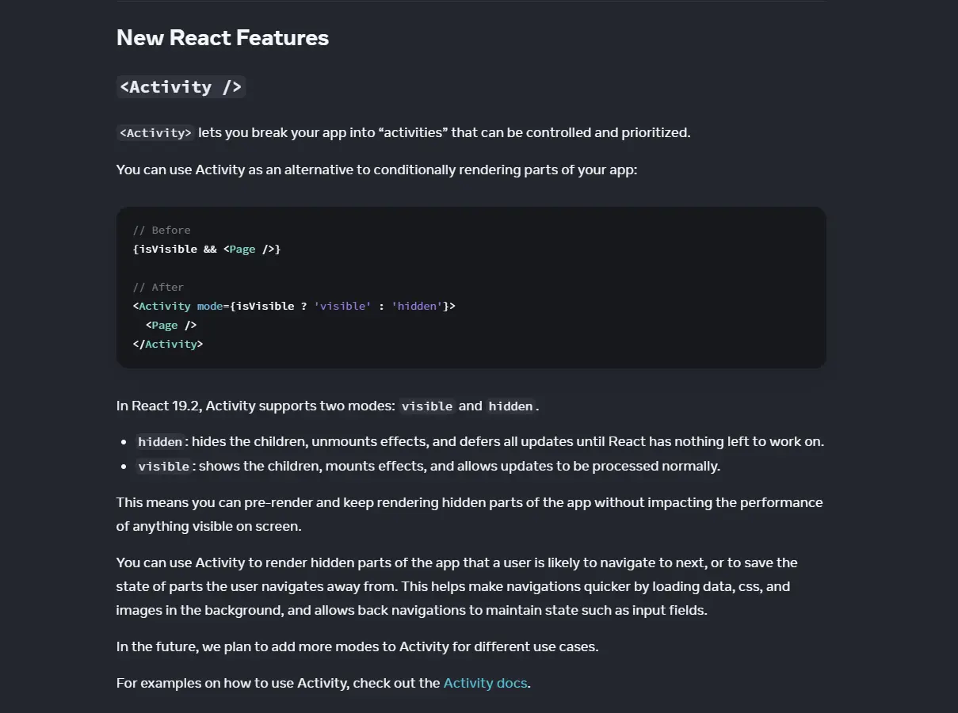Click the '// Before' comment in code

(161, 230)
